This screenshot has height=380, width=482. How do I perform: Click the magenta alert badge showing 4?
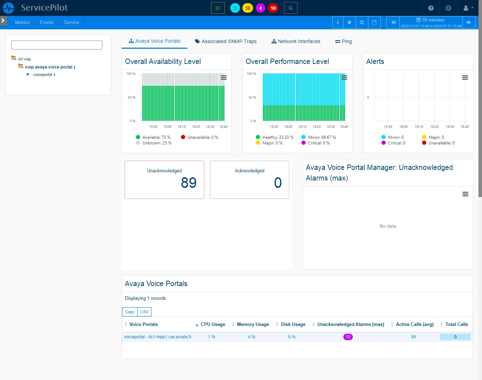(260, 8)
